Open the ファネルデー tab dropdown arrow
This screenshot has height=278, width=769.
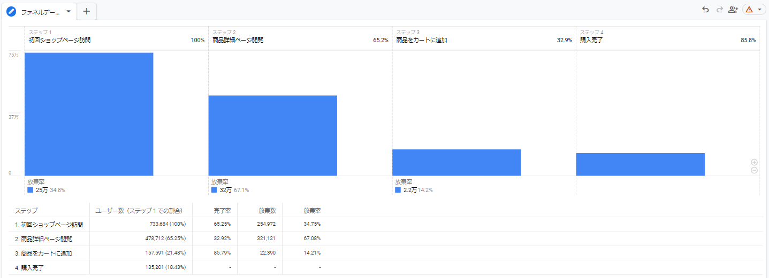point(68,11)
